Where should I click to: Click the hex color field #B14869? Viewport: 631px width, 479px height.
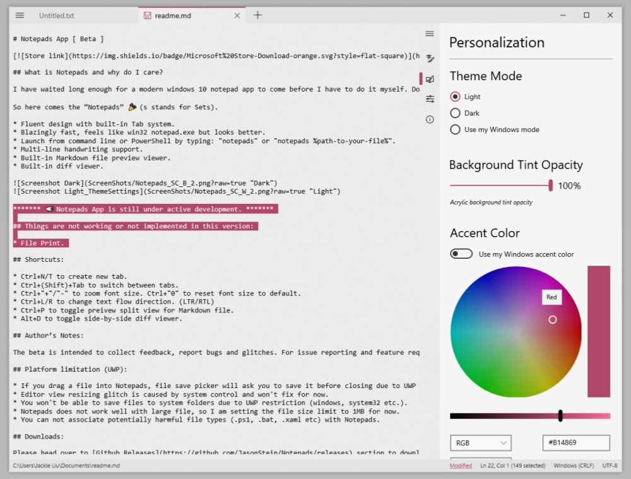(576, 443)
